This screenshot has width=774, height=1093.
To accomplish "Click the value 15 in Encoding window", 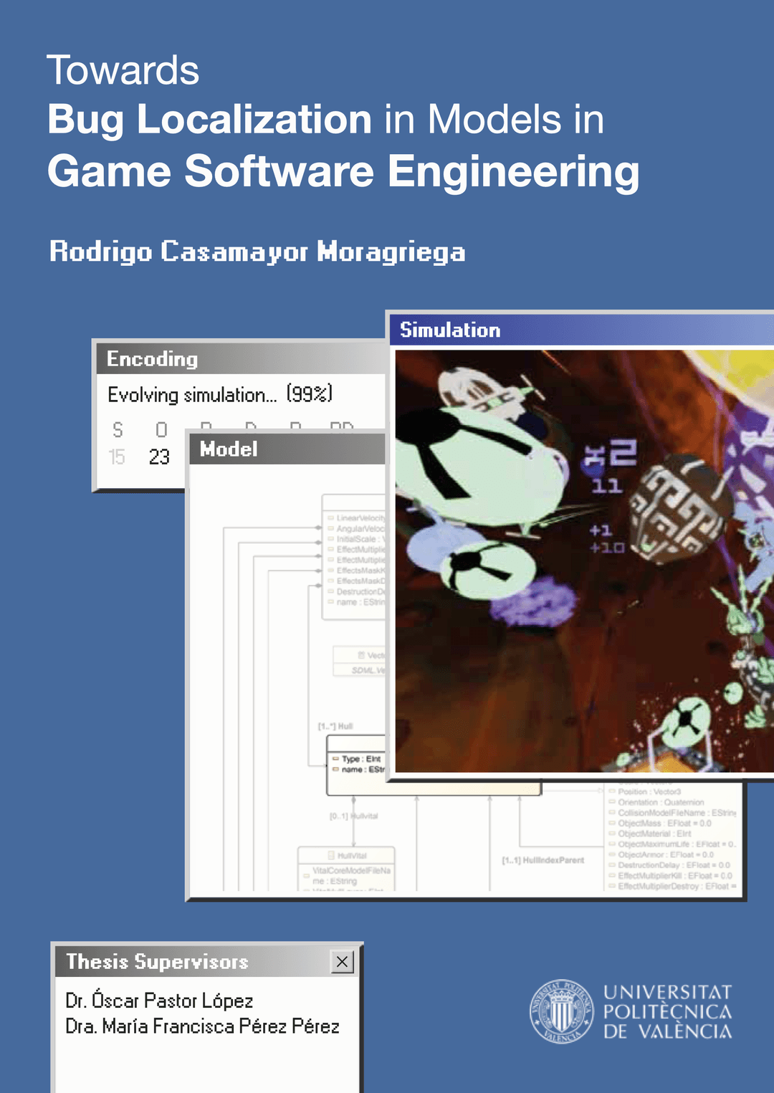I will (x=117, y=457).
